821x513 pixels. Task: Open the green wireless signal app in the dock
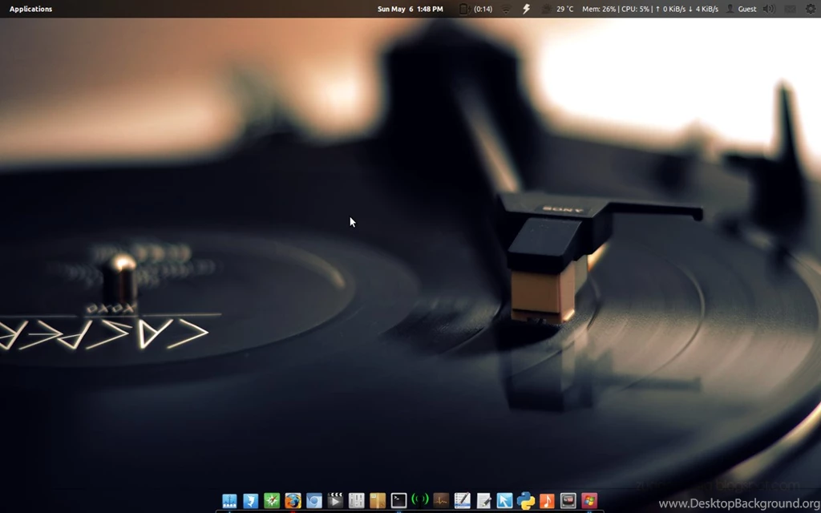coord(420,500)
